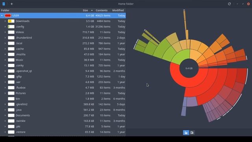
Task: Click the 8 months modified value
Action: (119, 110)
